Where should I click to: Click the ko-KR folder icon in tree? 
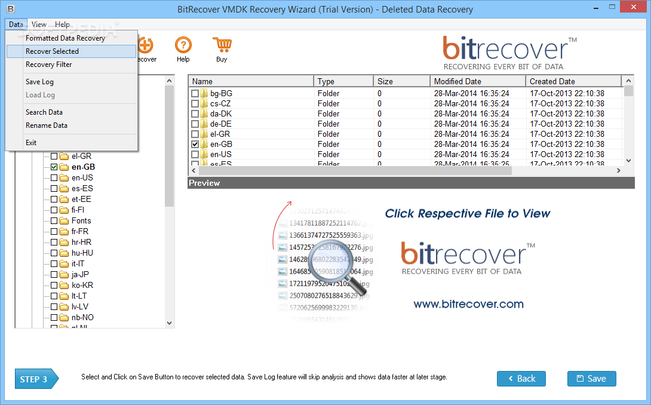(64, 286)
